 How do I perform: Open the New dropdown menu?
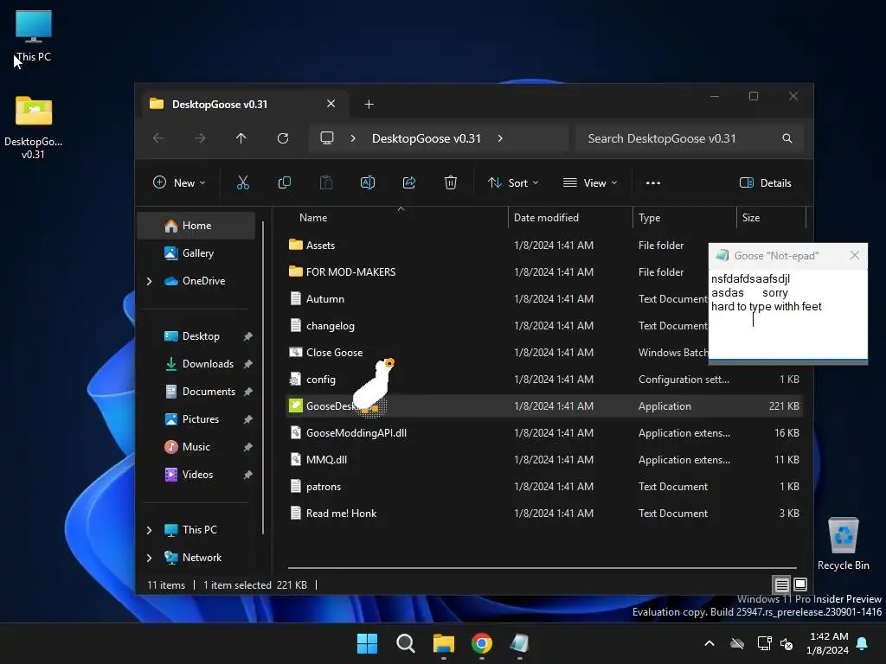(x=179, y=183)
